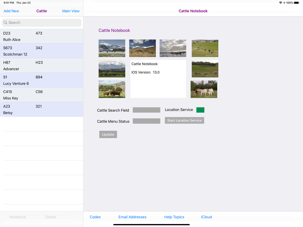
Task: Tap the 100% battery percentage
Action: tap(289, 3)
